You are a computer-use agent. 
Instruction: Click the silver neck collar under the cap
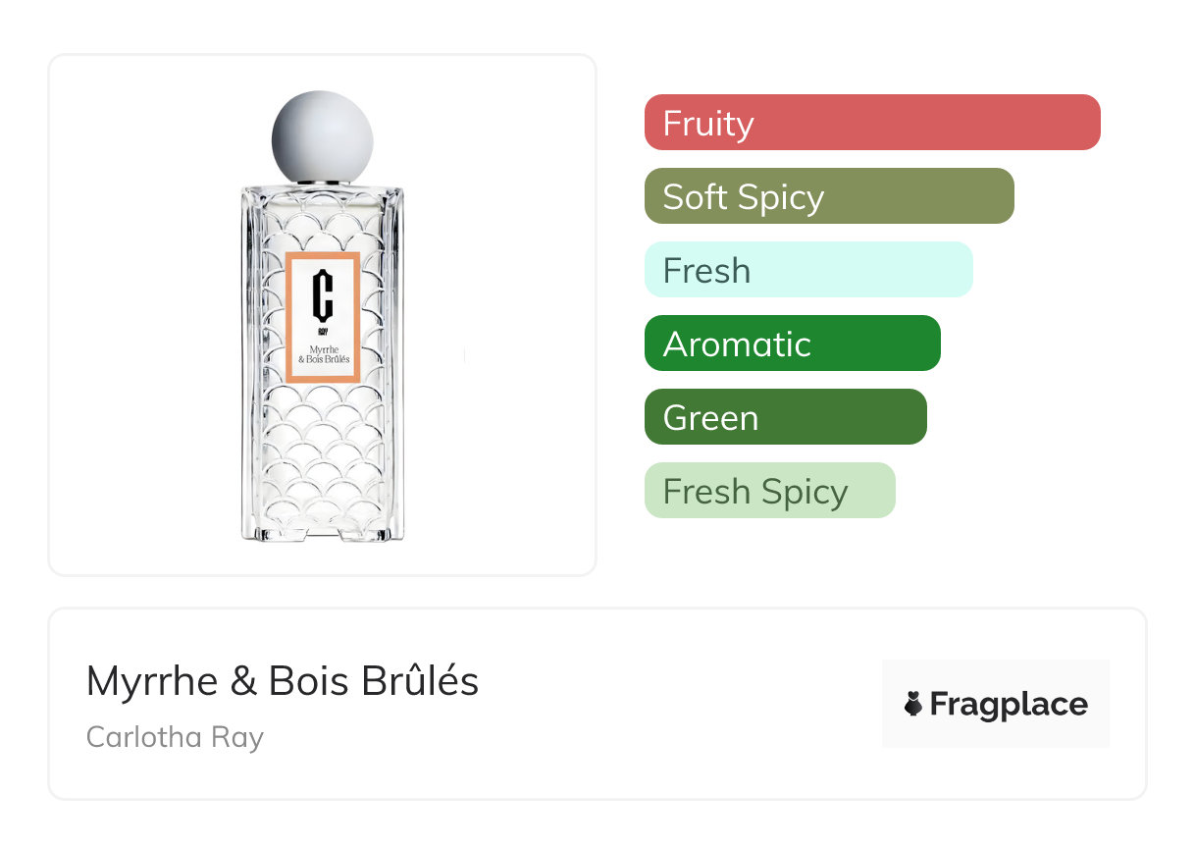(x=322, y=183)
